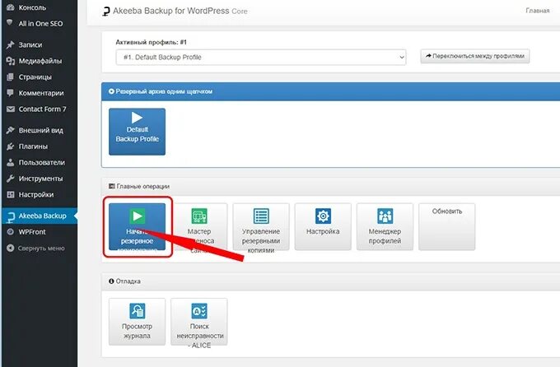Open Мастер переноса сайта
Screen dimensions: 560x367
pyautogui.click(x=199, y=226)
